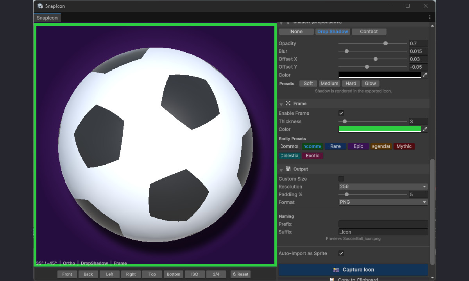The height and width of the screenshot is (281, 469).
Task: Switch to the SnapIcon tab
Action: 47,18
